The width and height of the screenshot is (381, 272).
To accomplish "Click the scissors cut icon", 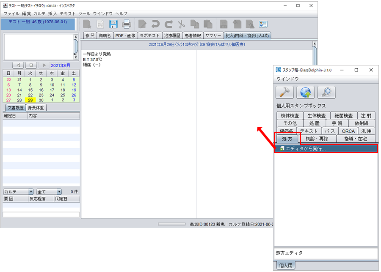I will [x=182, y=24].
